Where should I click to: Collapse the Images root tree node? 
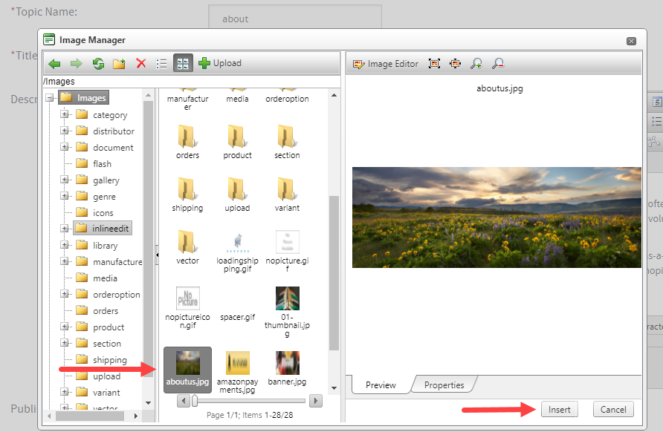pyautogui.click(x=51, y=96)
